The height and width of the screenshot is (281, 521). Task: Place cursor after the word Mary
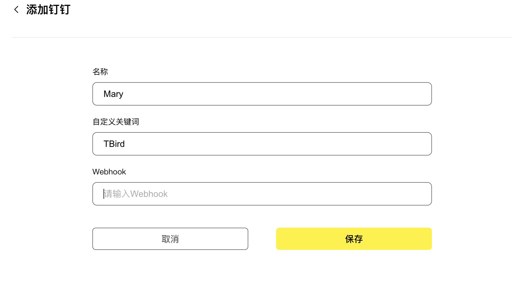click(x=124, y=94)
